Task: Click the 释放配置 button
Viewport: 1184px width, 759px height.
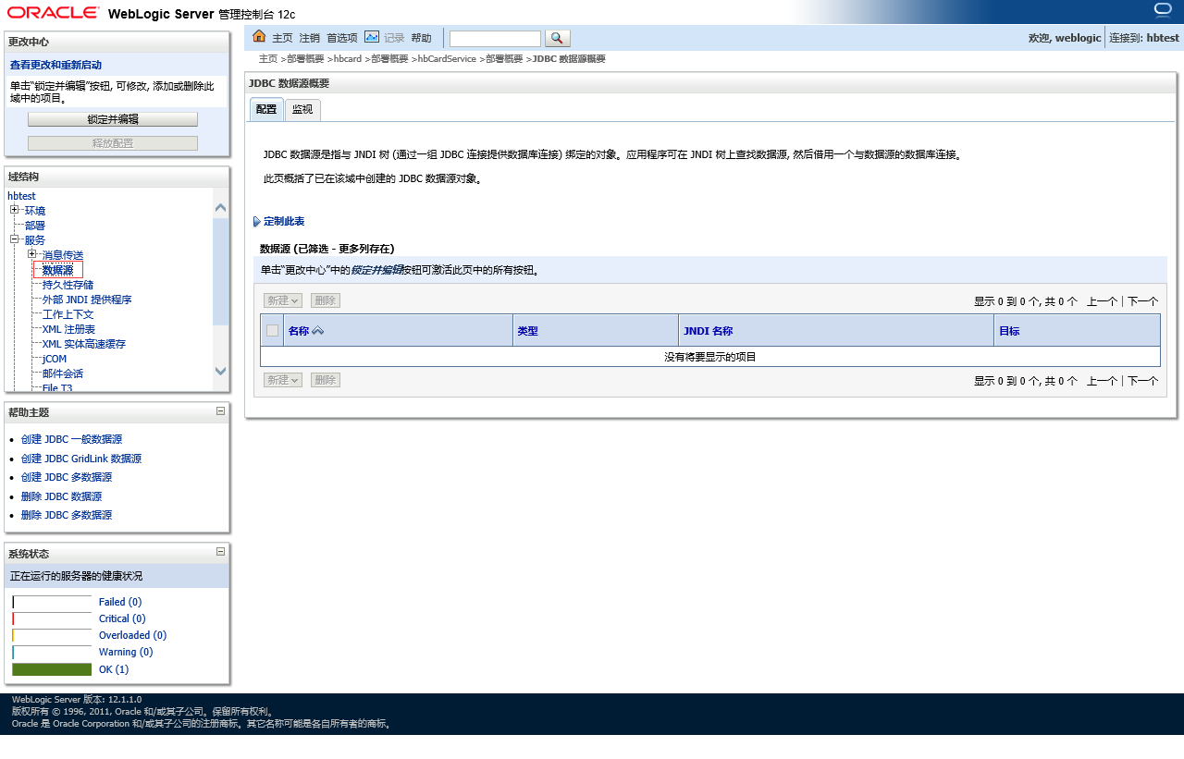Action: [x=113, y=143]
